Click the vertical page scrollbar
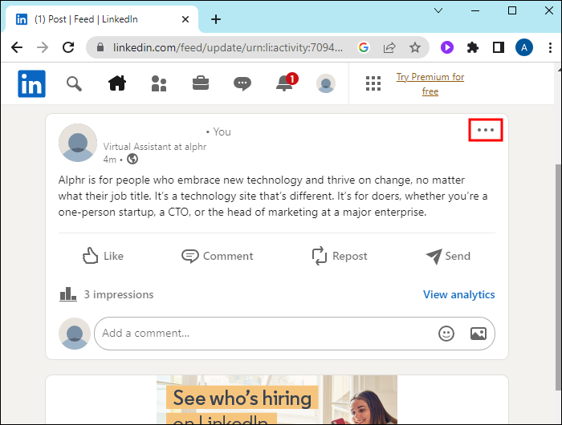The height and width of the screenshot is (425, 562). click(x=559, y=277)
